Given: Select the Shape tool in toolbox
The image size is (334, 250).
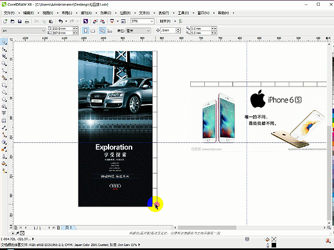Looking at the screenshot, I should 4,49.
